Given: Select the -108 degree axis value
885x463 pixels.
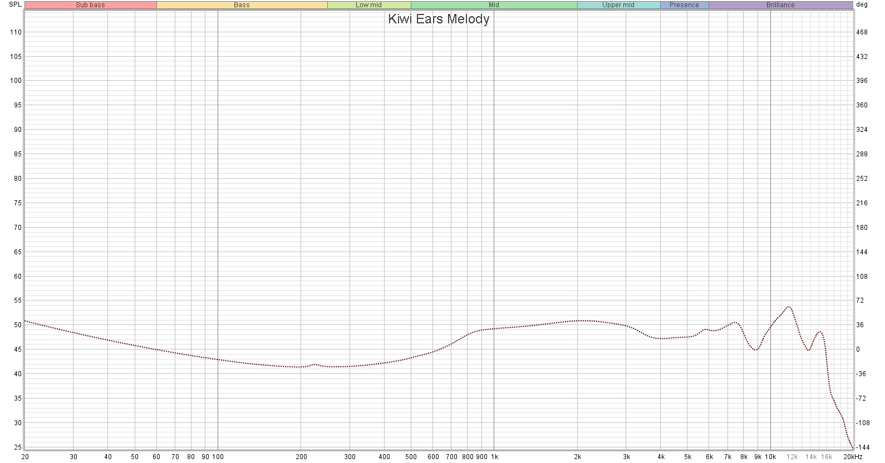Looking at the screenshot, I should [x=863, y=423].
